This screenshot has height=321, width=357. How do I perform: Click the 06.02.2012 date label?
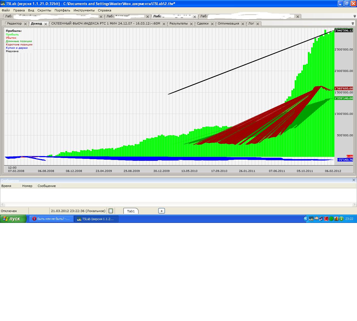click(x=333, y=171)
